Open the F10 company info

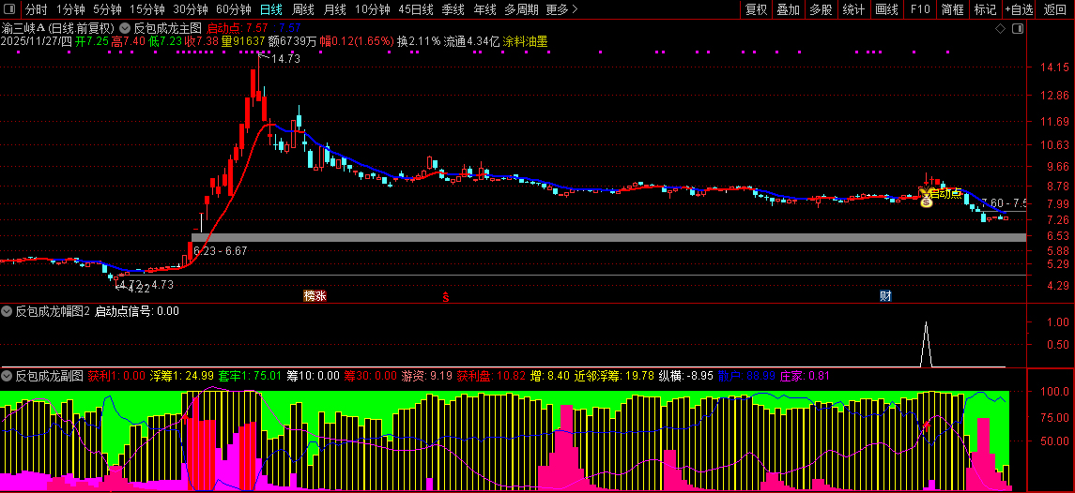tap(920, 9)
